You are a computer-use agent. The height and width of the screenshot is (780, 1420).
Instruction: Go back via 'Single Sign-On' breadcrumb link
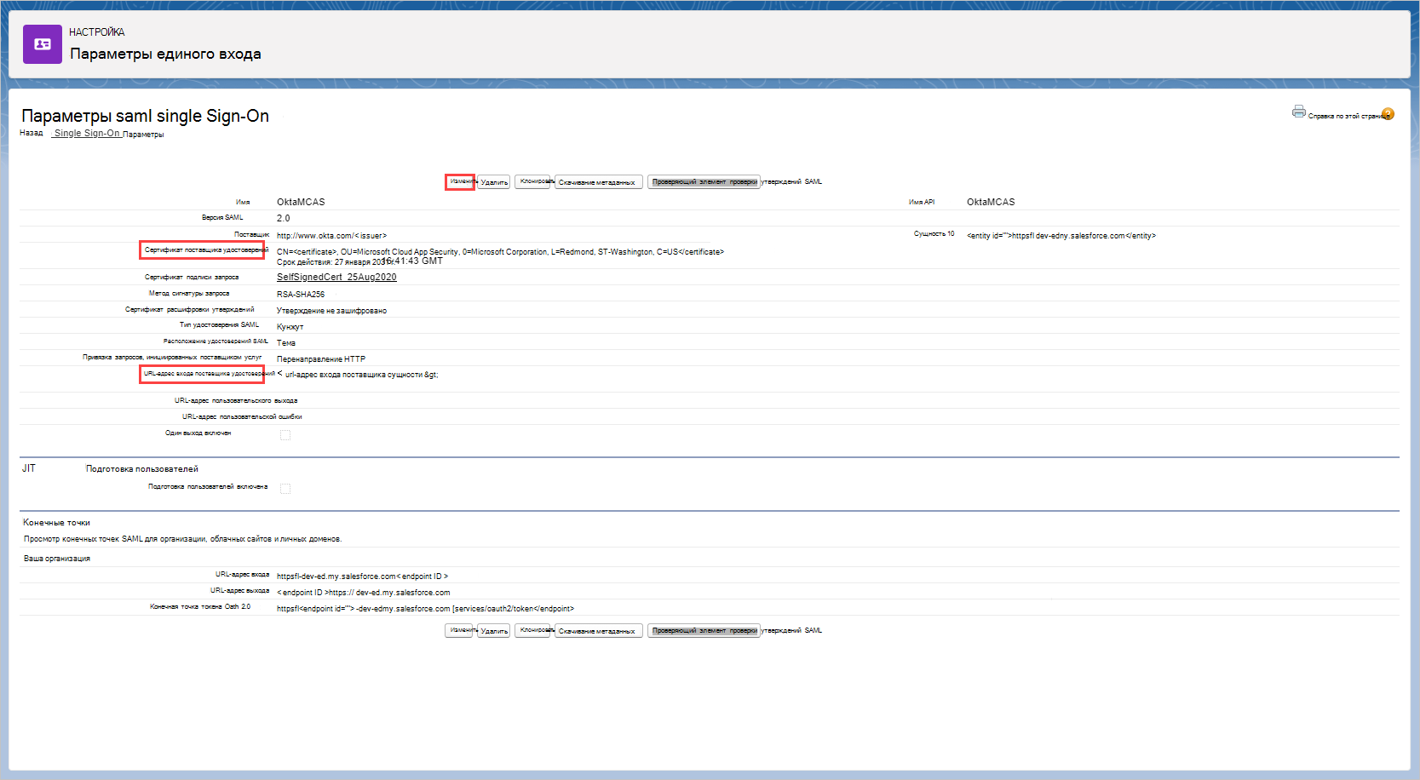87,134
